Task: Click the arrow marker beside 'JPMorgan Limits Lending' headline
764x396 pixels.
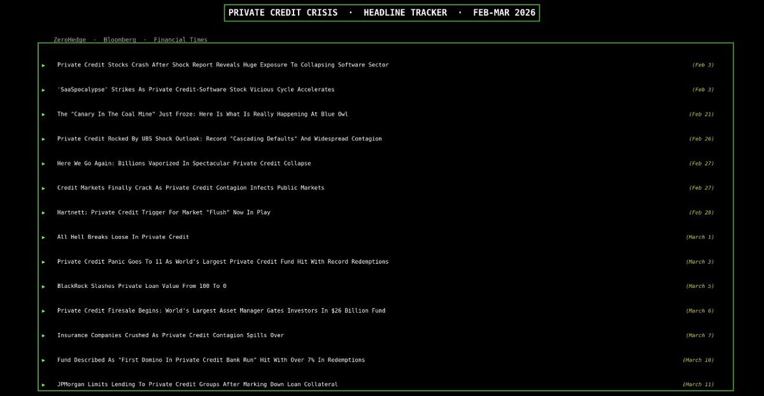Action: tap(43, 385)
